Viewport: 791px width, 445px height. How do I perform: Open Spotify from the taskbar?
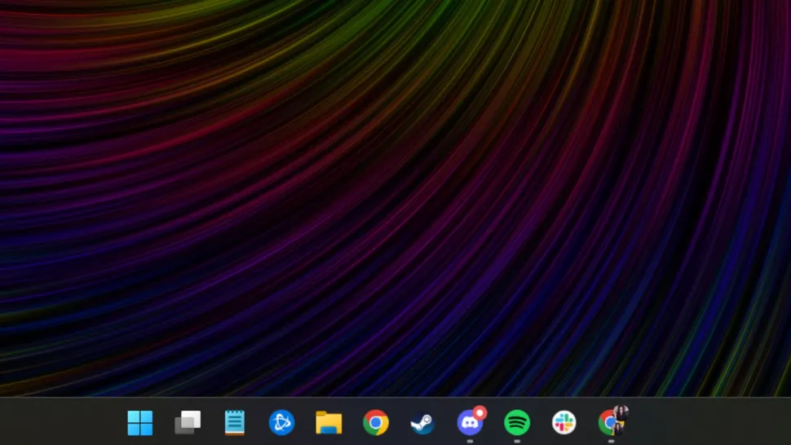517,422
